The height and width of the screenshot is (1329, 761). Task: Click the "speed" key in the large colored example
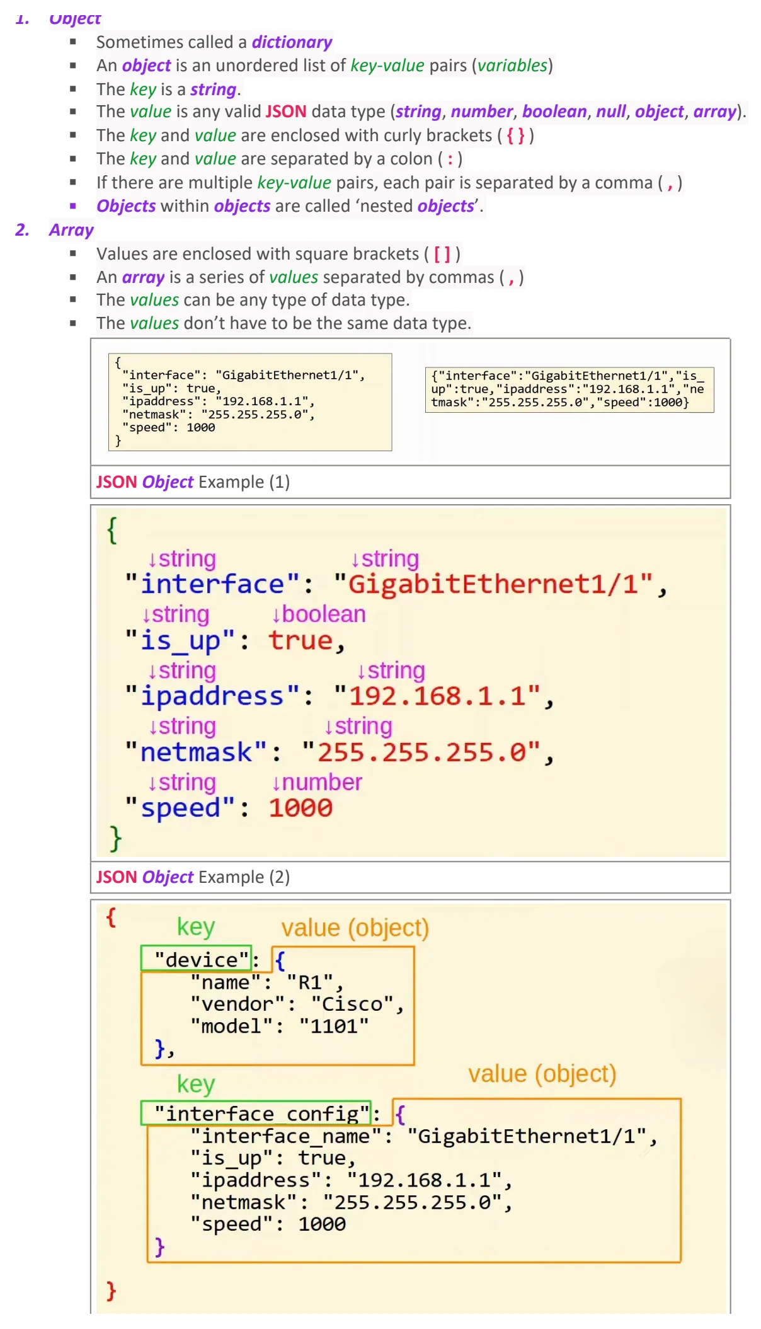180,808
